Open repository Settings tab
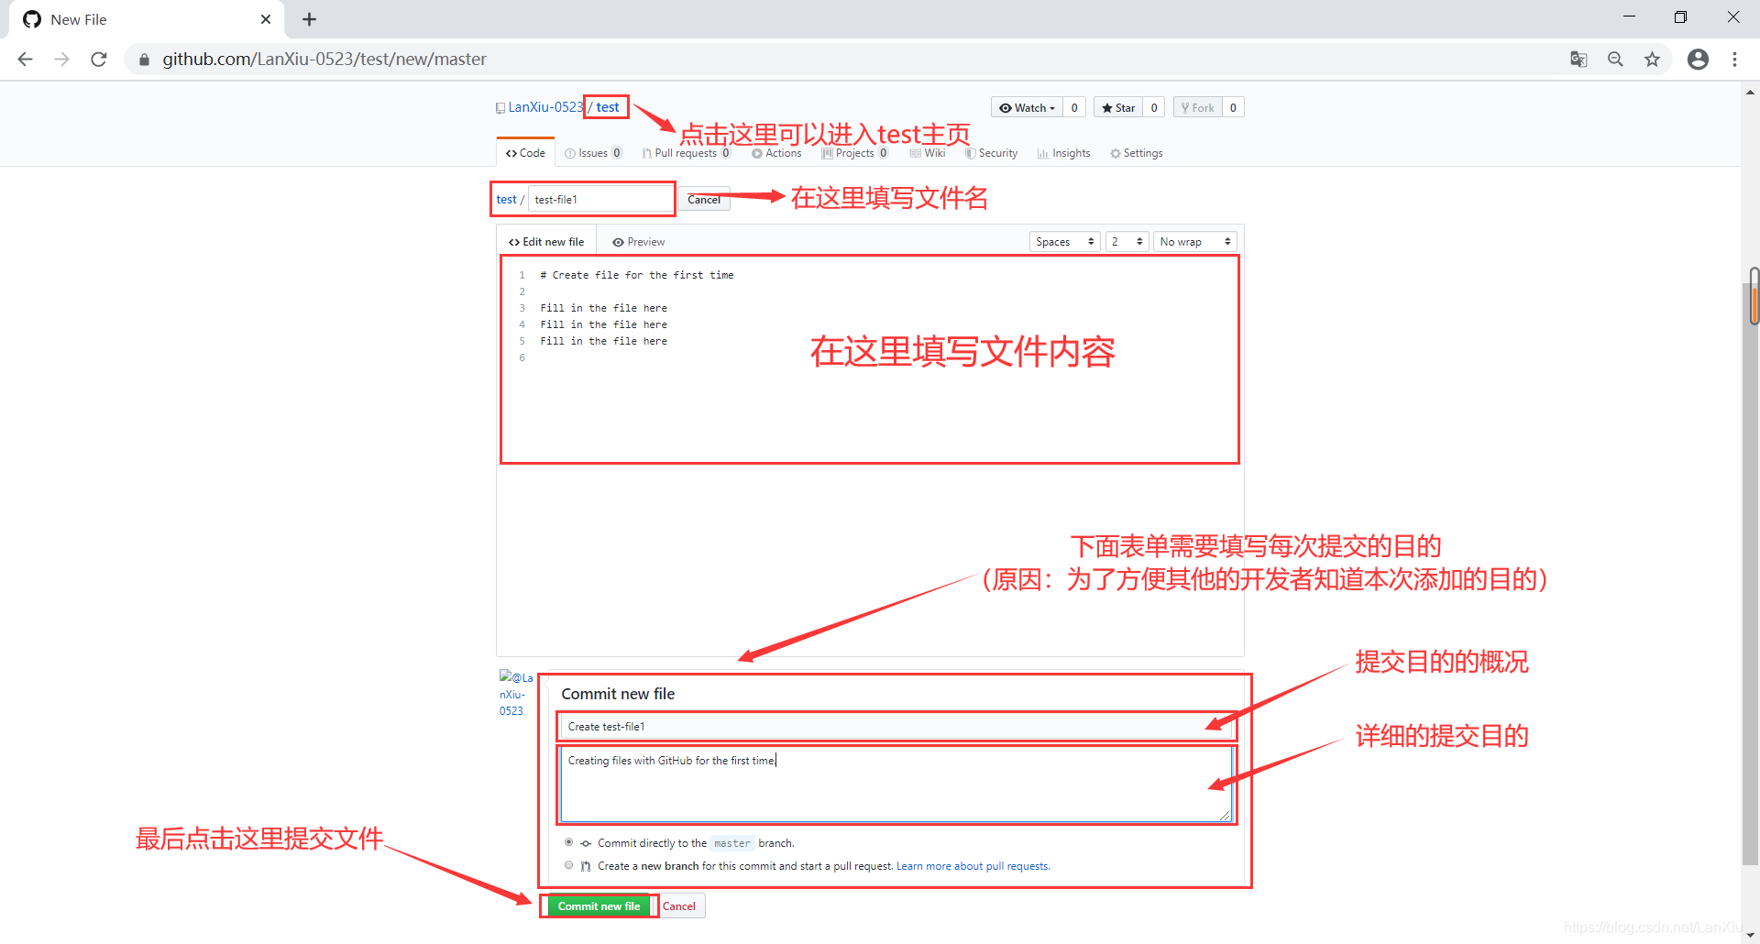Viewport: 1760px width, 944px height. pyautogui.click(x=1136, y=153)
